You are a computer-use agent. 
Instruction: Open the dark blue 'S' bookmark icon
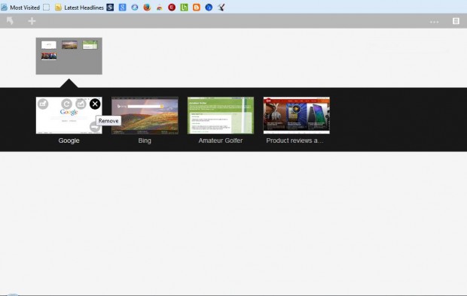point(110,8)
